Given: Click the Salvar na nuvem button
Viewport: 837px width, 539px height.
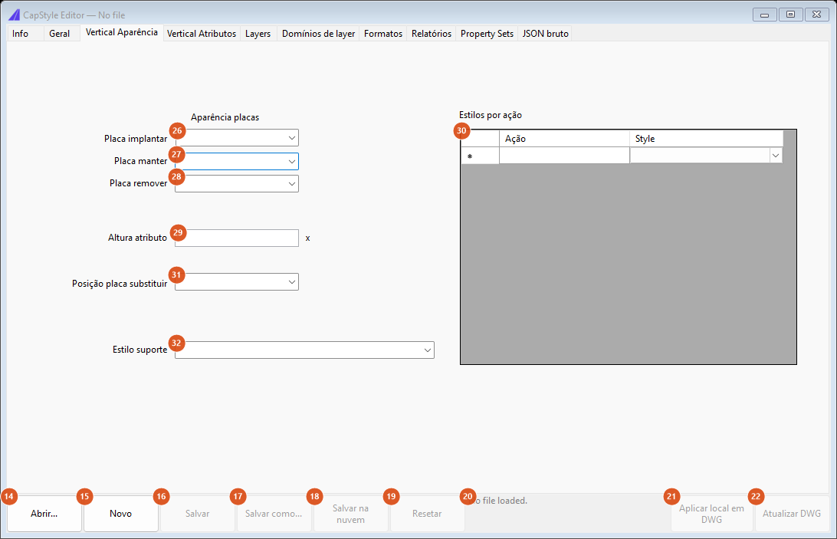Looking at the screenshot, I should 351,514.
